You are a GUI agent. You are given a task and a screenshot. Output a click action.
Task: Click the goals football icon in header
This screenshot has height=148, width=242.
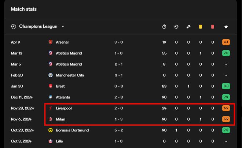click(176, 27)
